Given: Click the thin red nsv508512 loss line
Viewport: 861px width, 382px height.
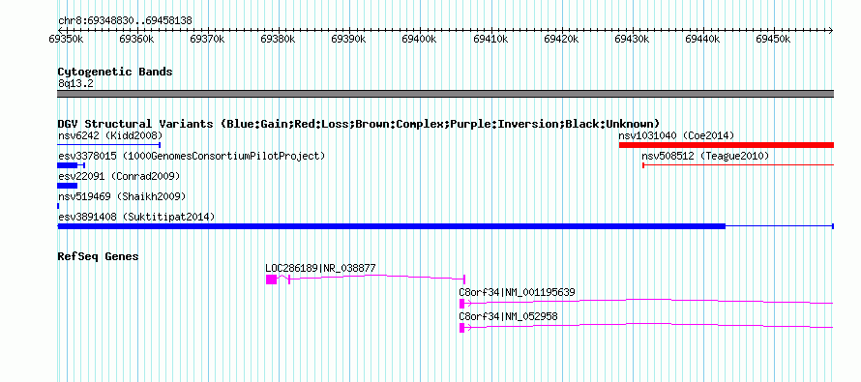Looking at the screenshot, I should point(738,164).
